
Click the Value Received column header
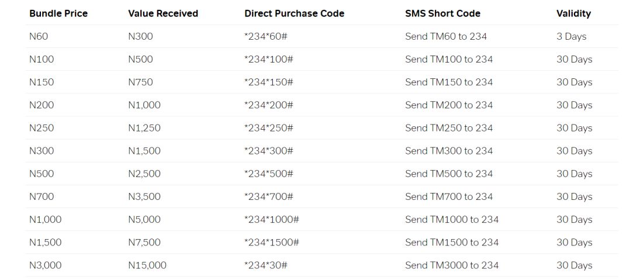click(x=163, y=13)
